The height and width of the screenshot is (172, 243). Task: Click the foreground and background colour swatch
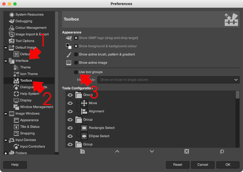pyautogui.click(x=69, y=46)
